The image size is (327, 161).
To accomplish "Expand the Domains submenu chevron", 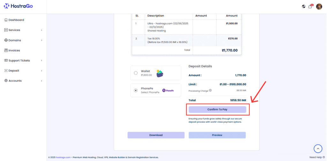I will pyautogui.click(x=42, y=40).
